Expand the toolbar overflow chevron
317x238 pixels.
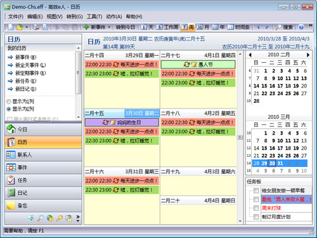tap(310, 25)
